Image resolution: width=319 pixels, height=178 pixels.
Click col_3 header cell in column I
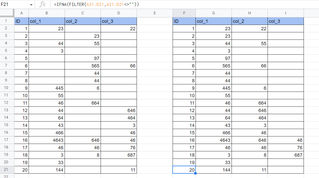pos(286,21)
